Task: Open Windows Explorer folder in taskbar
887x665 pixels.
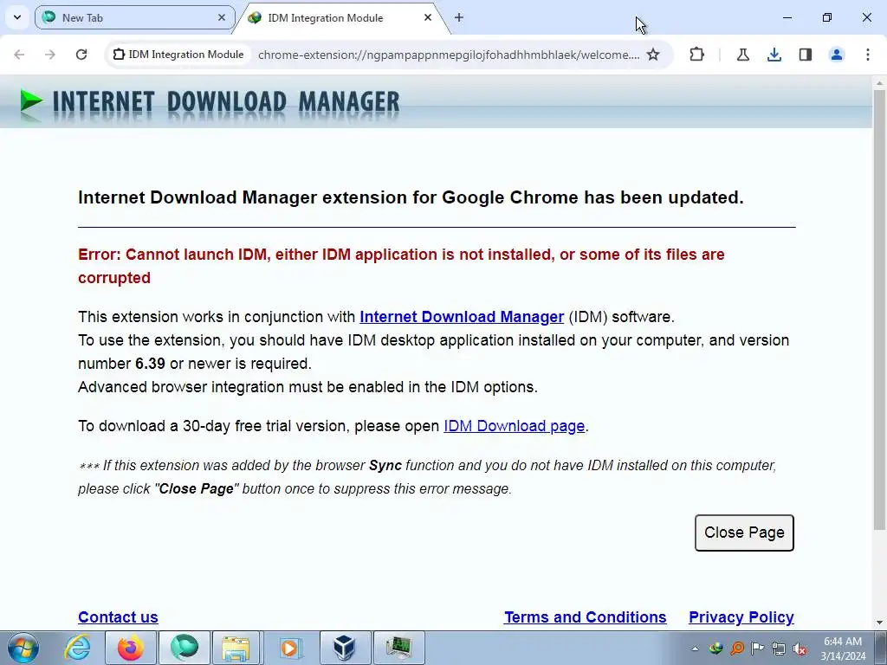Action: click(236, 648)
